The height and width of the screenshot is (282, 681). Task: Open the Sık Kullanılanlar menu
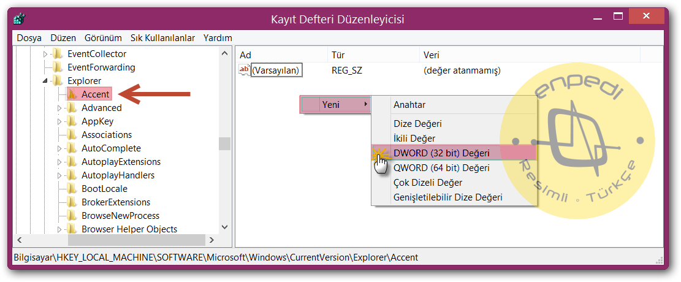163,38
